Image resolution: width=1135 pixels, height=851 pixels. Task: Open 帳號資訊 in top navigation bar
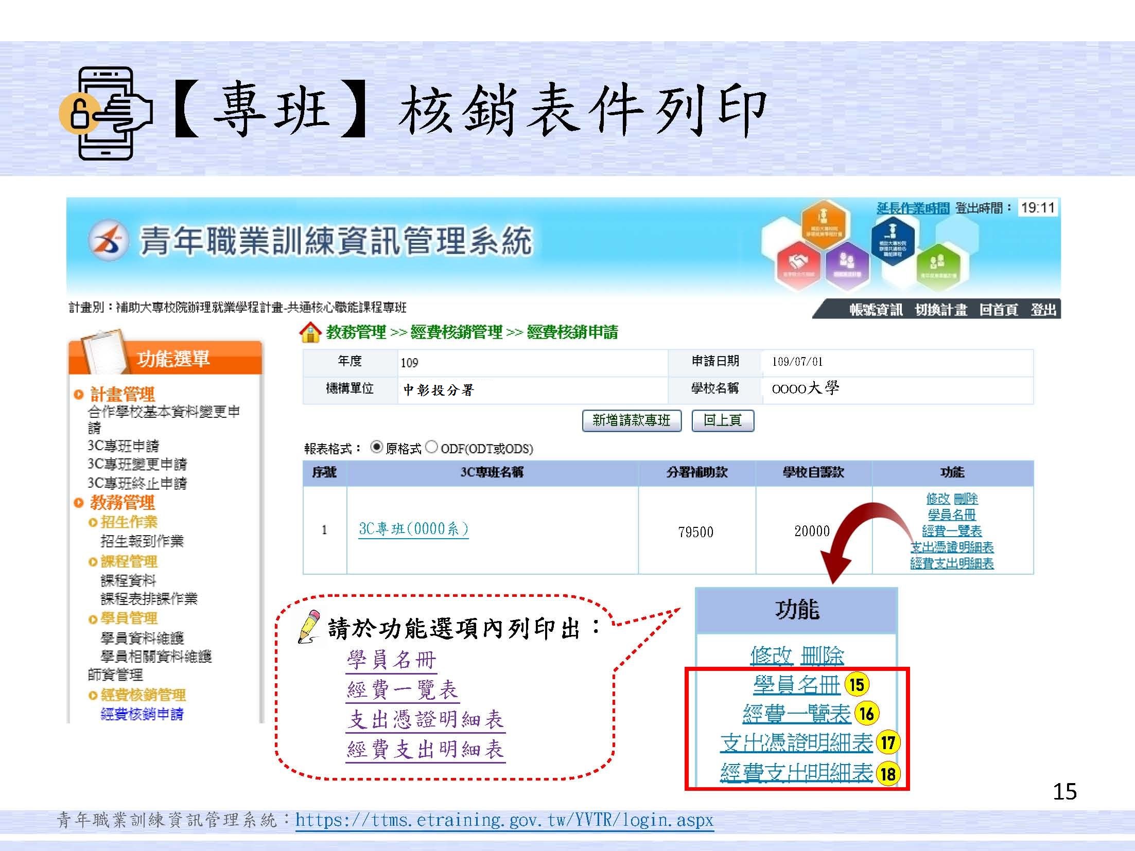point(876,310)
